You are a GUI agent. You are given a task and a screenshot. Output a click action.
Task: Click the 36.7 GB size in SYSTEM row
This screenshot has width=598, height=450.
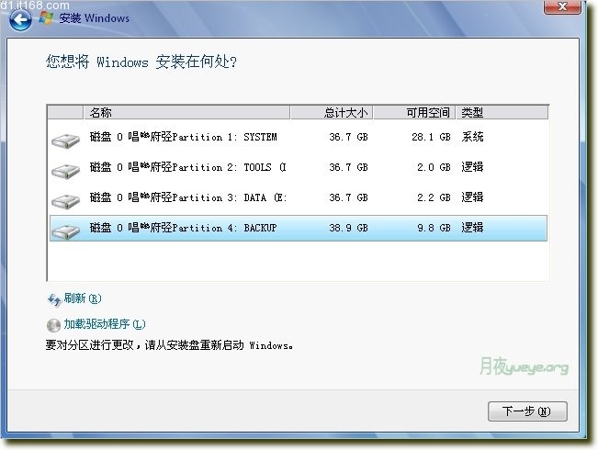pos(348,137)
